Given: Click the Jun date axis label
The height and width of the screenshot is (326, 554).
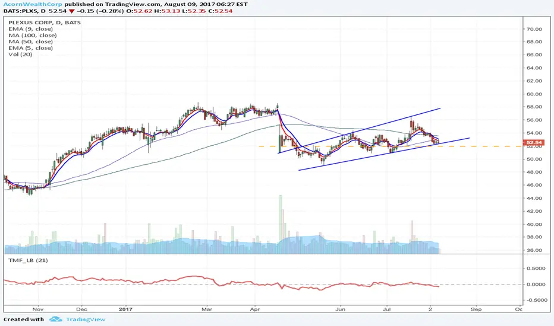Looking at the screenshot, I should tap(340, 309).
